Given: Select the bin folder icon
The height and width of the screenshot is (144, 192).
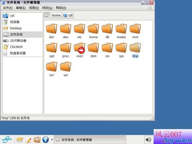Looking at the screenshot, I should coord(52,29).
